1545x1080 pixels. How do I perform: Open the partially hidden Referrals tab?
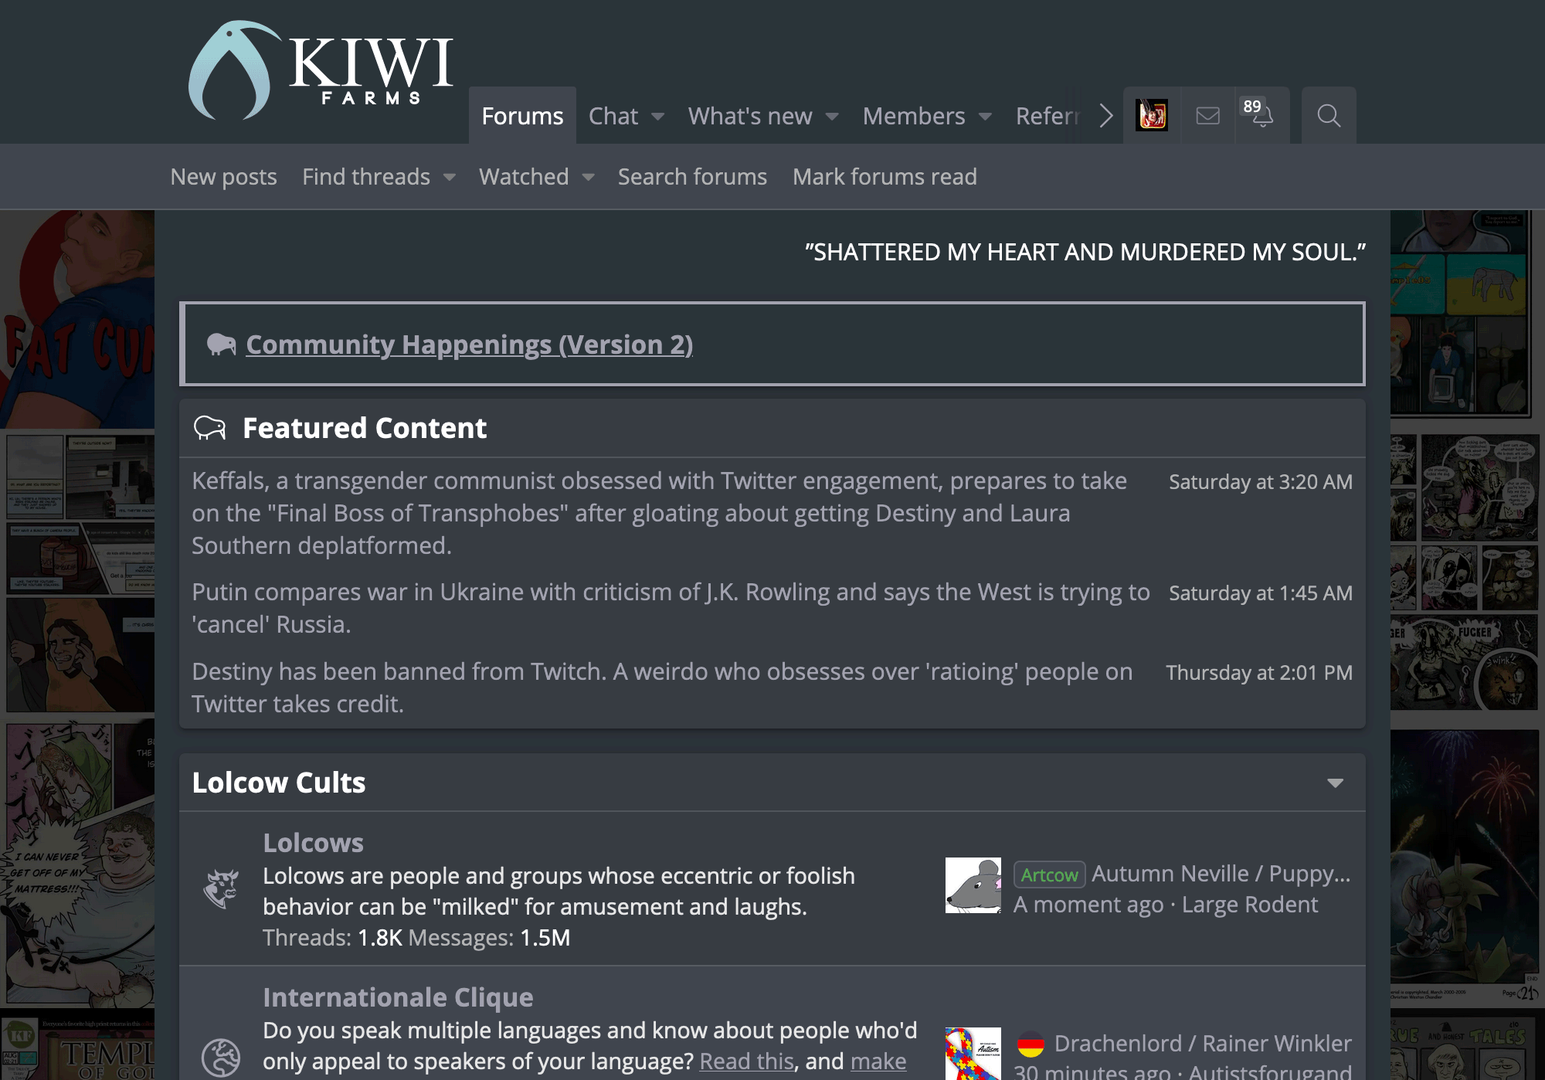pos(1048,116)
